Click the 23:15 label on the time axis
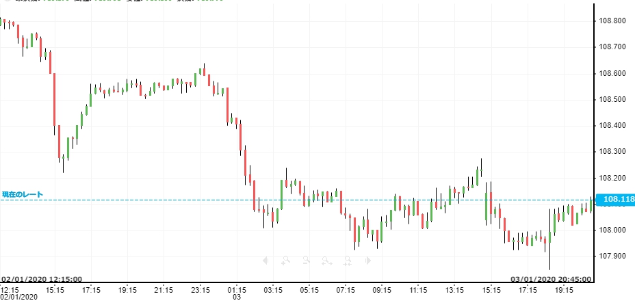The image size is (635, 305). pyautogui.click(x=200, y=290)
